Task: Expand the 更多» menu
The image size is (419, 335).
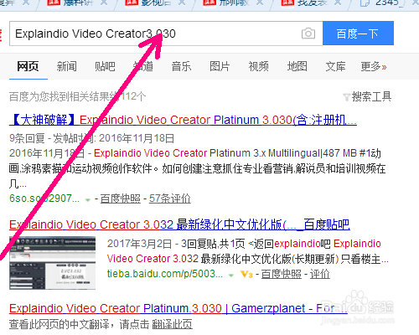Action: click(x=374, y=66)
